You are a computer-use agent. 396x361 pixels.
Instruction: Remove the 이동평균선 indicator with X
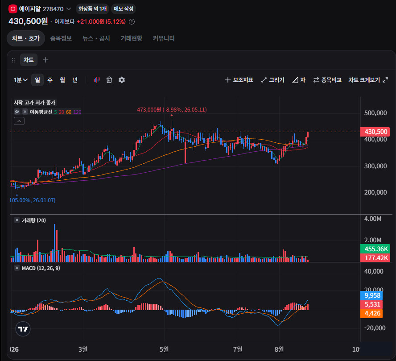point(25,112)
